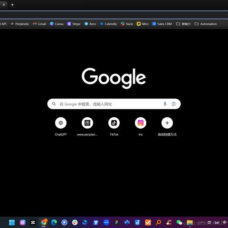The image size is (228, 228).
Task: Open the Xero bookmark
Action: coord(90,24)
